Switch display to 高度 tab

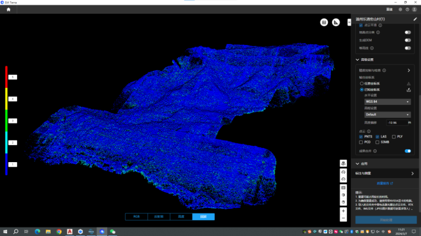[181, 217]
